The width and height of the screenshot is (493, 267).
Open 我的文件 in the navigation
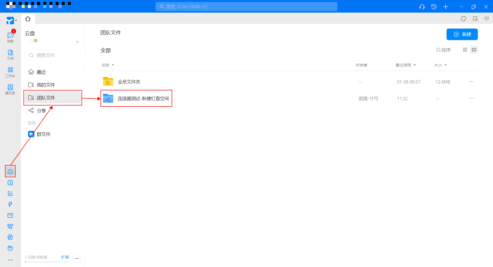(x=53, y=85)
